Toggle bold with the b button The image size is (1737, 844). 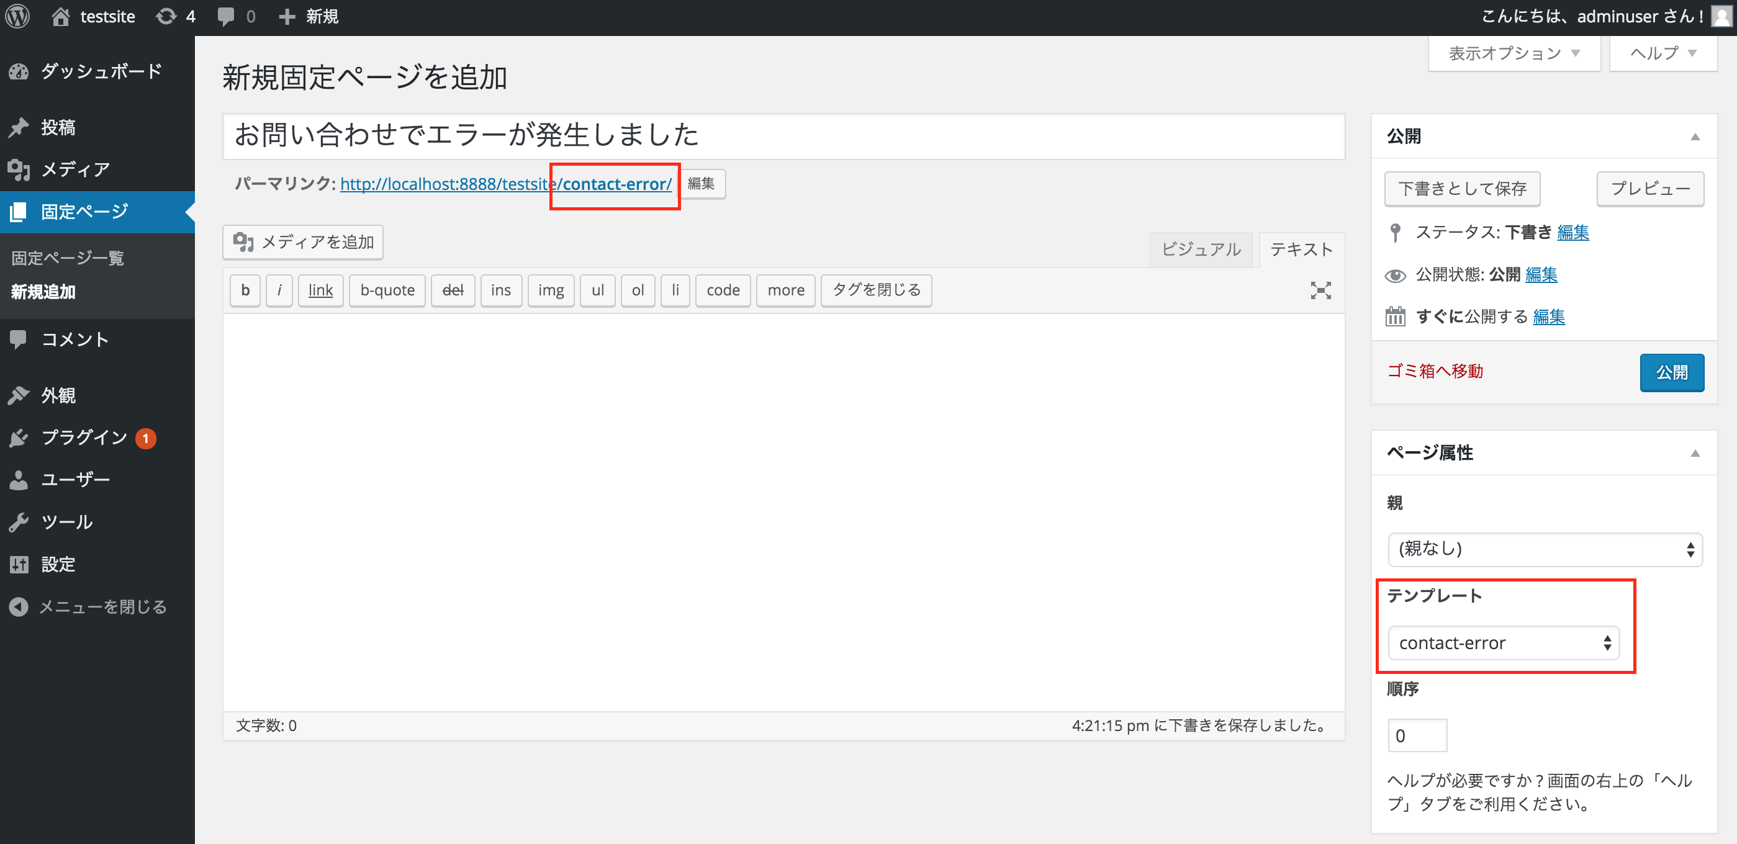pyautogui.click(x=244, y=290)
